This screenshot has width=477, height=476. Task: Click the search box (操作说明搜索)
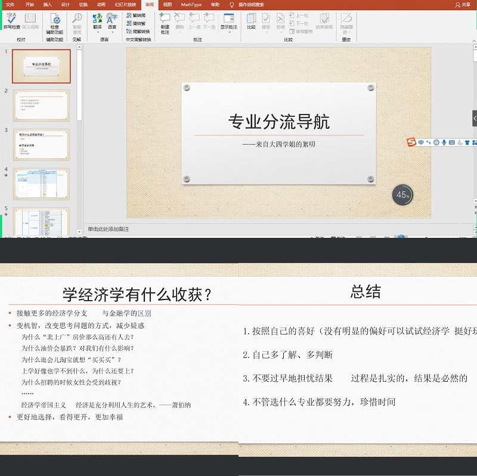pos(251,4)
